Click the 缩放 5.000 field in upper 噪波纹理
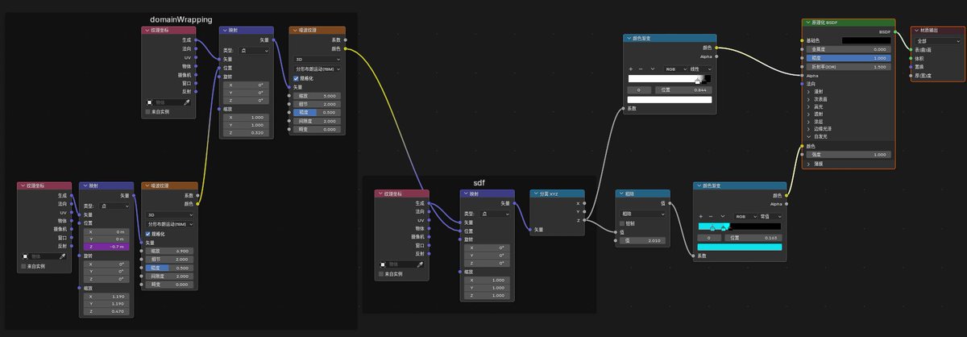Screen dimensions: 967x337 [317, 95]
